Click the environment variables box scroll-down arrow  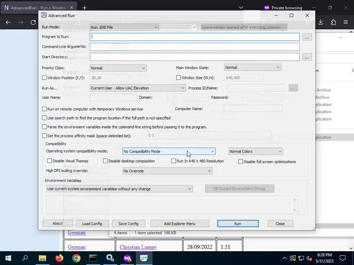(295, 209)
